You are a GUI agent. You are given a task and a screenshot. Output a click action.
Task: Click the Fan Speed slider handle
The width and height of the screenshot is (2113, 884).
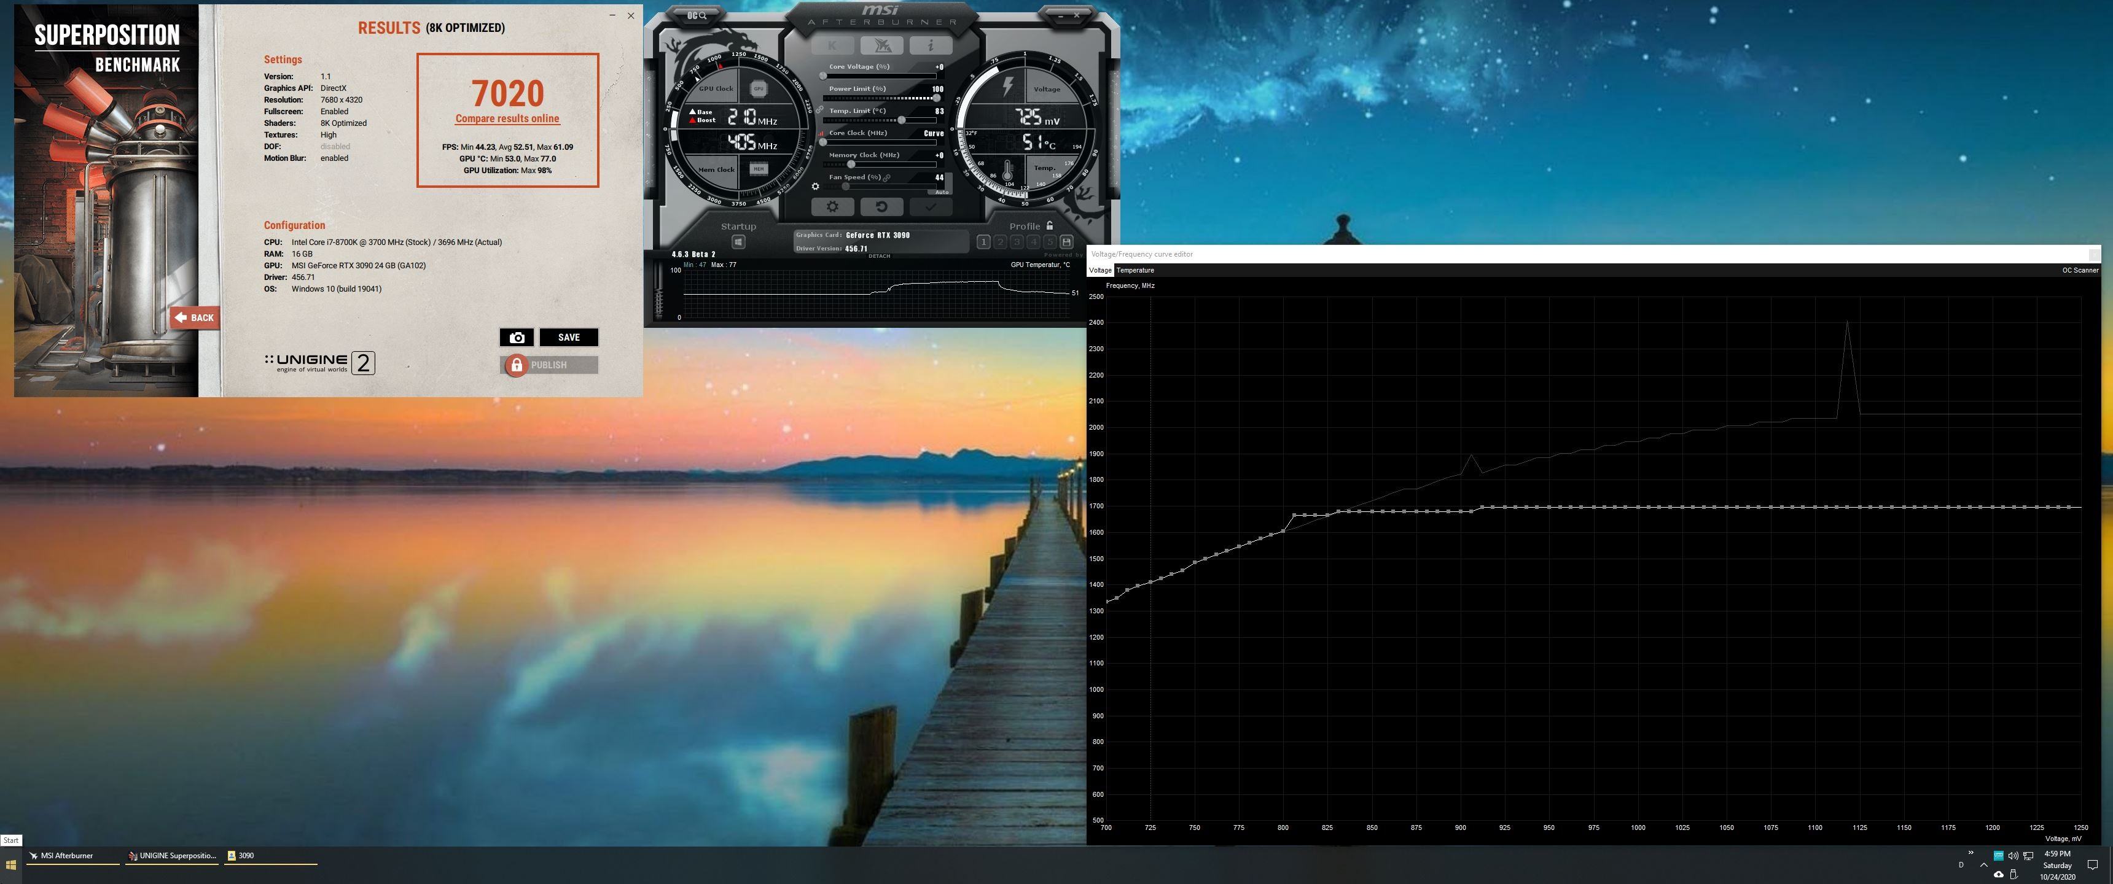pyautogui.click(x=846, y=186)
